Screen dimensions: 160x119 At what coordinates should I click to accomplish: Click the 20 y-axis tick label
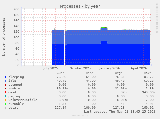tap(17, 60)
